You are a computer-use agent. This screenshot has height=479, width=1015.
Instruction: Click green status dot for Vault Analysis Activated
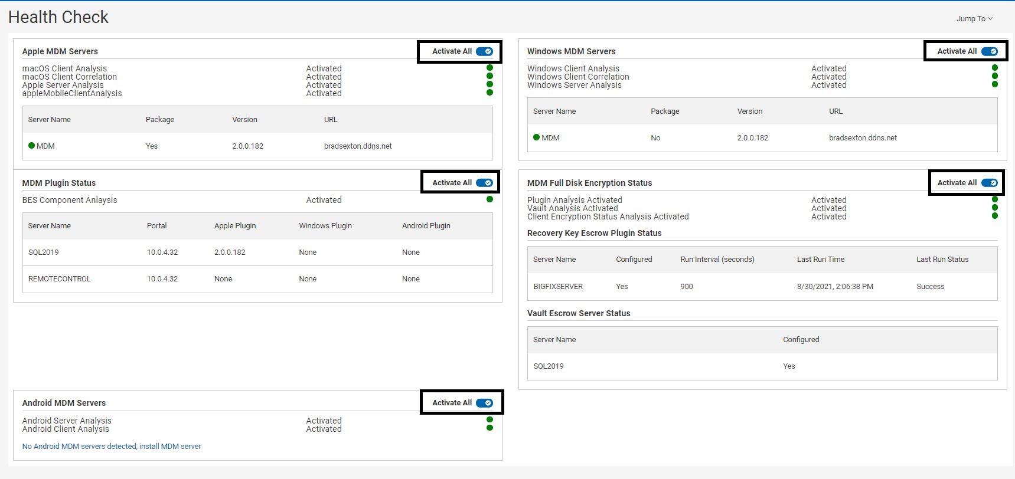point(995,208)
